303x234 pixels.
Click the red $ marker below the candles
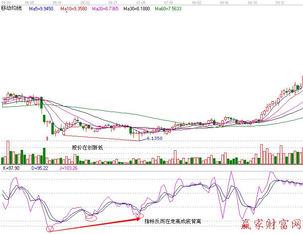point(47,138)
